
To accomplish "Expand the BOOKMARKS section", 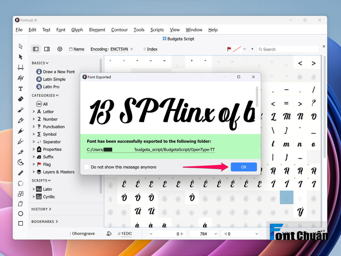I will [45, 222].
